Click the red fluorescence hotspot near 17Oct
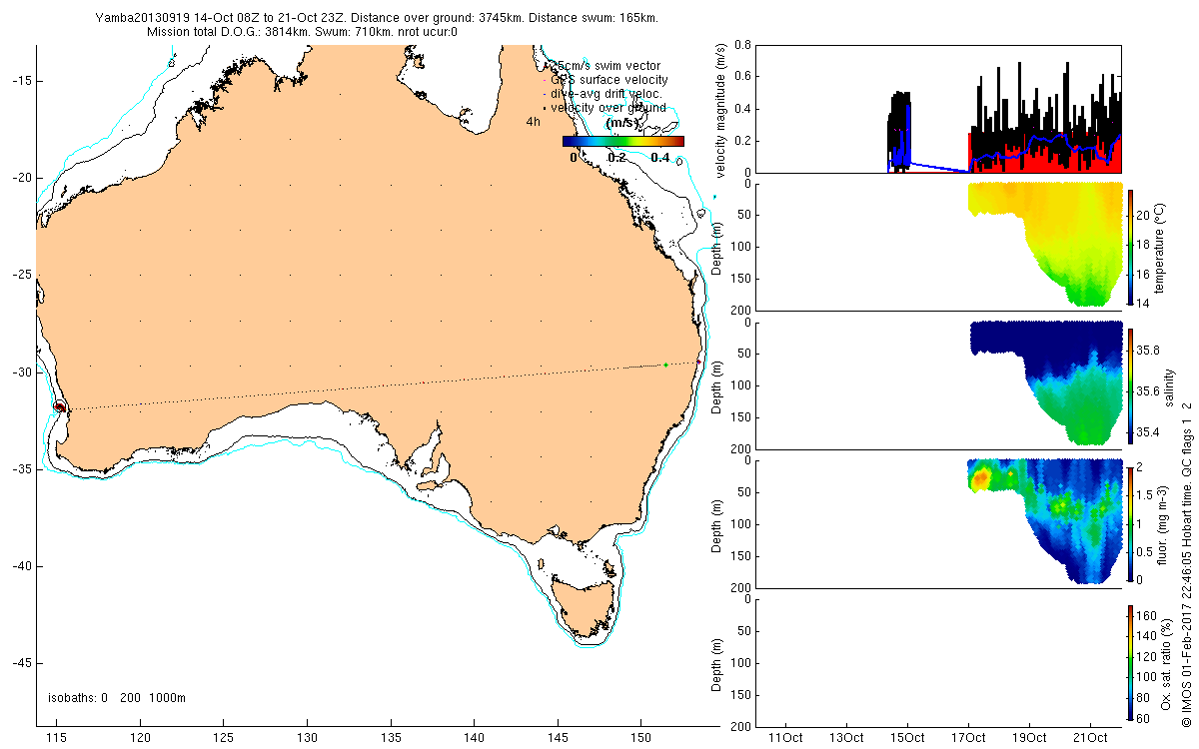The height and width of the screenshot is (749, 1199). point(981,479)
